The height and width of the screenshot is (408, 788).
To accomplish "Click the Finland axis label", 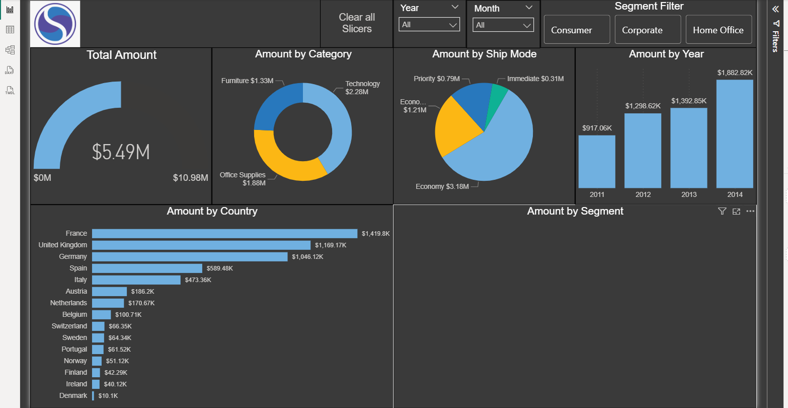I will tap(75, 372).
